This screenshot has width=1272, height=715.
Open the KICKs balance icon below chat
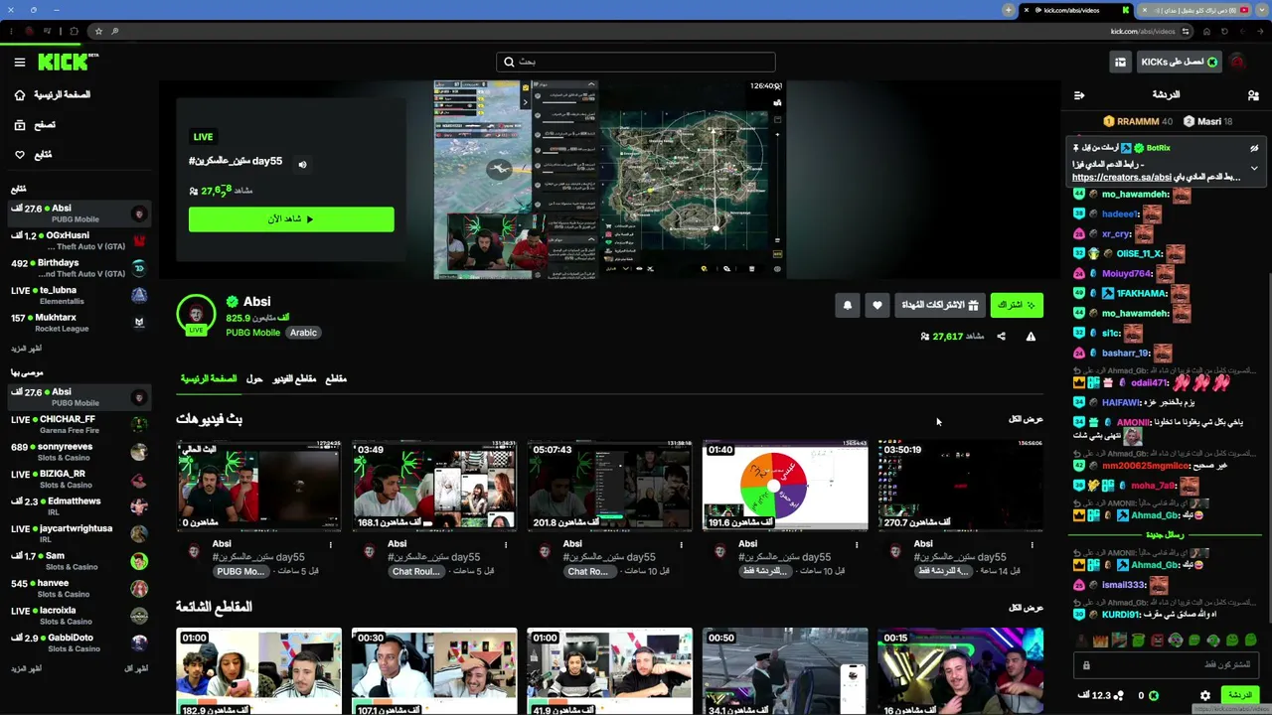[x=1154, y=696]
